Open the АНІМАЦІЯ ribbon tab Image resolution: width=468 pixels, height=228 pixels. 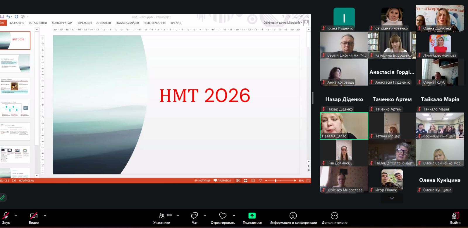coord(104,23)
